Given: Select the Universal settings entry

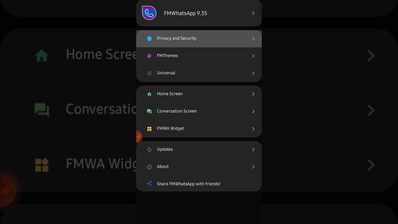Looking at the screenshot, I should pos(199,73).
